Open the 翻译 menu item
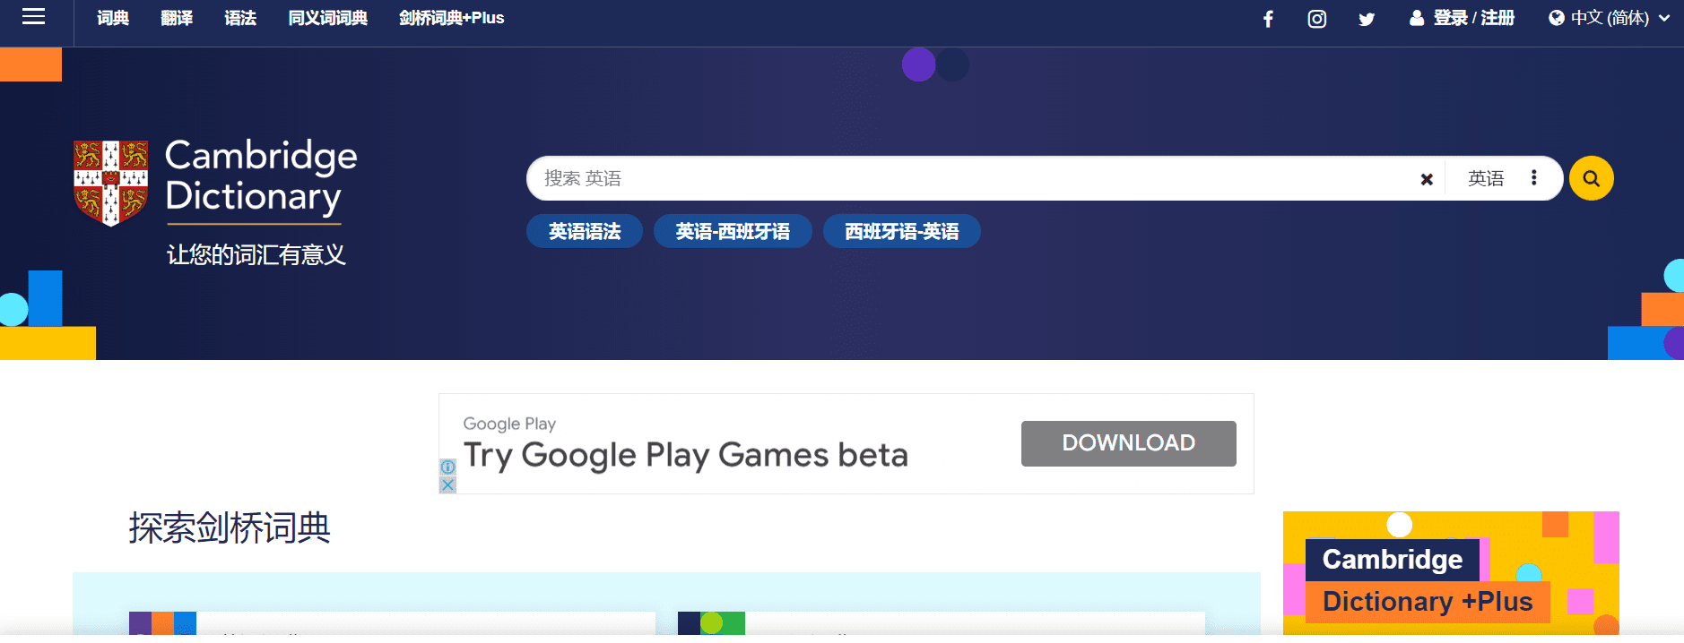1684x643 pixels. click(177, 18)
